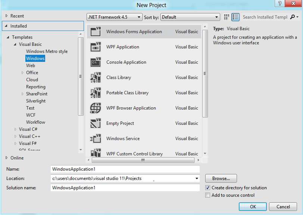Expand the Visual F# tree node
303x215 pixels.
(x=15, y=143)
